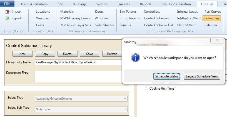The height and width of the screenshot is (117, 227).
Task: Open the Weather library
Action: pyautogui.click(x=42, y=18)
